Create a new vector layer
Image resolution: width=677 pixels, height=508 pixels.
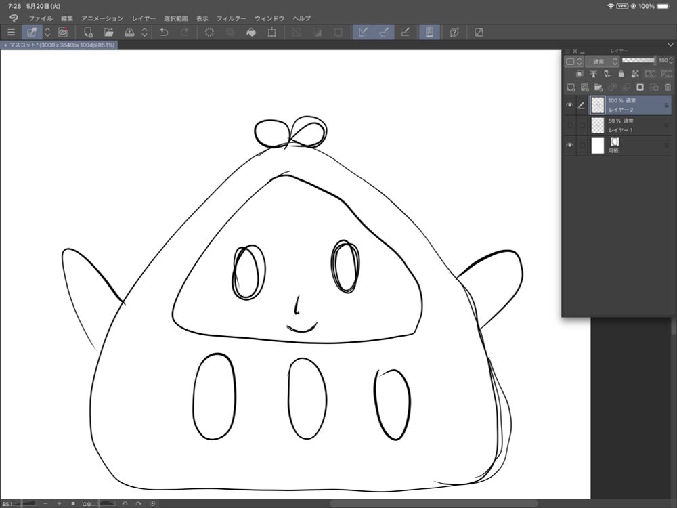click(x=585, y=87)
